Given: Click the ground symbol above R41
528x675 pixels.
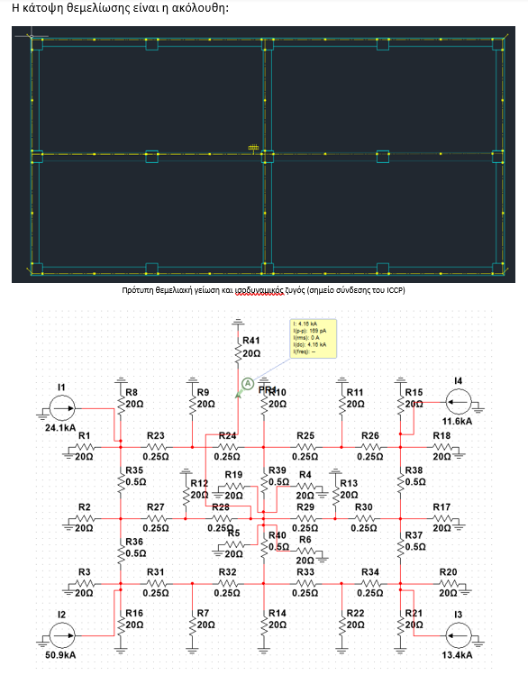Looking at the screenshot, I should tap(238, 322).
